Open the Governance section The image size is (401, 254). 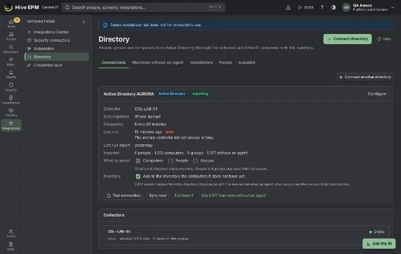click(11, 100)
